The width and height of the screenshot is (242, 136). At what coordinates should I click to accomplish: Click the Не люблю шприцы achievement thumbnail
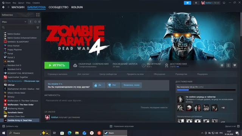(180, 99)
